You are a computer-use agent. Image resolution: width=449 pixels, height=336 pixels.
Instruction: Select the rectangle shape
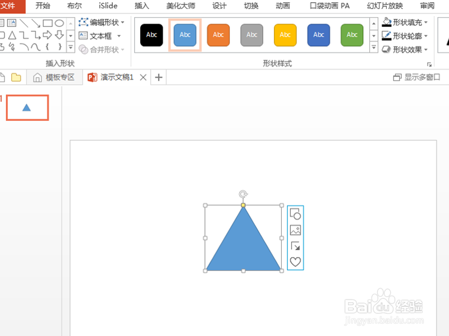(48, 23)
